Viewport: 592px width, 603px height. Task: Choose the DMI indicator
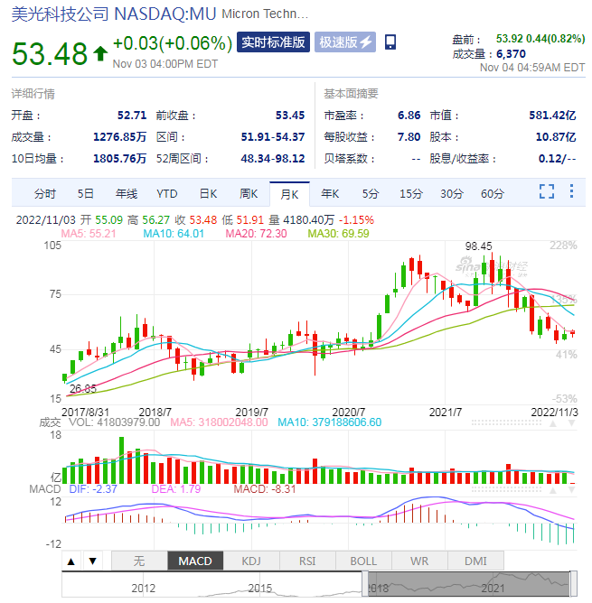coord(475,561)
